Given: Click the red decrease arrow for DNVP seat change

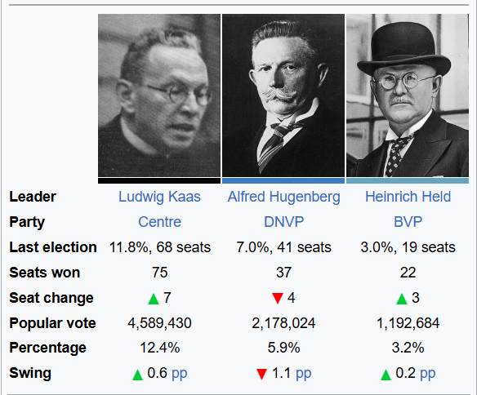Looking at the screenshot, I should pos(278,299).
